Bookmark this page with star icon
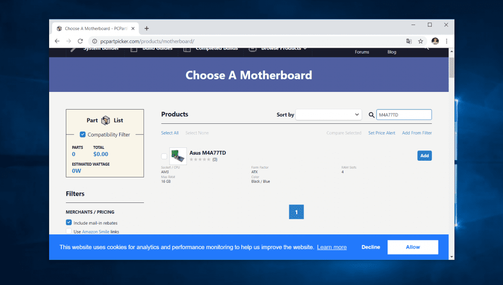The image size is (503, 285). coord(420,41)
